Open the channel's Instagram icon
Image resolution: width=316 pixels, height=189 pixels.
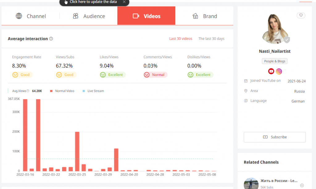(x=279, y=71)
